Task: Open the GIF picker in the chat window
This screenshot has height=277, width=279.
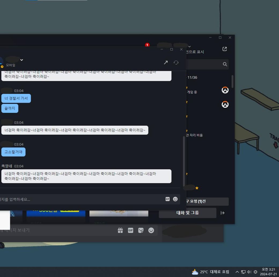Action: click(167, 199)
